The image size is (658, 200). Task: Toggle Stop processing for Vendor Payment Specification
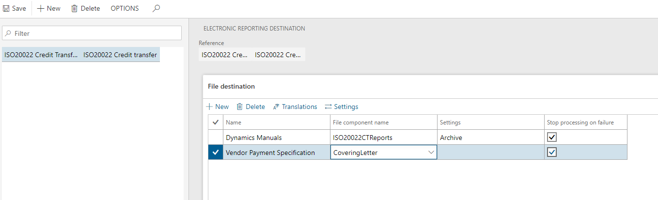point(552,153)
